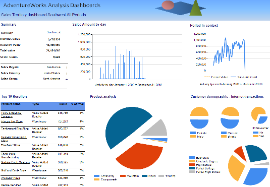Open the Southwest territory link in Summary
Image resolution: width=270 pixels, height=187 pixels.
[x=53, y=32]
